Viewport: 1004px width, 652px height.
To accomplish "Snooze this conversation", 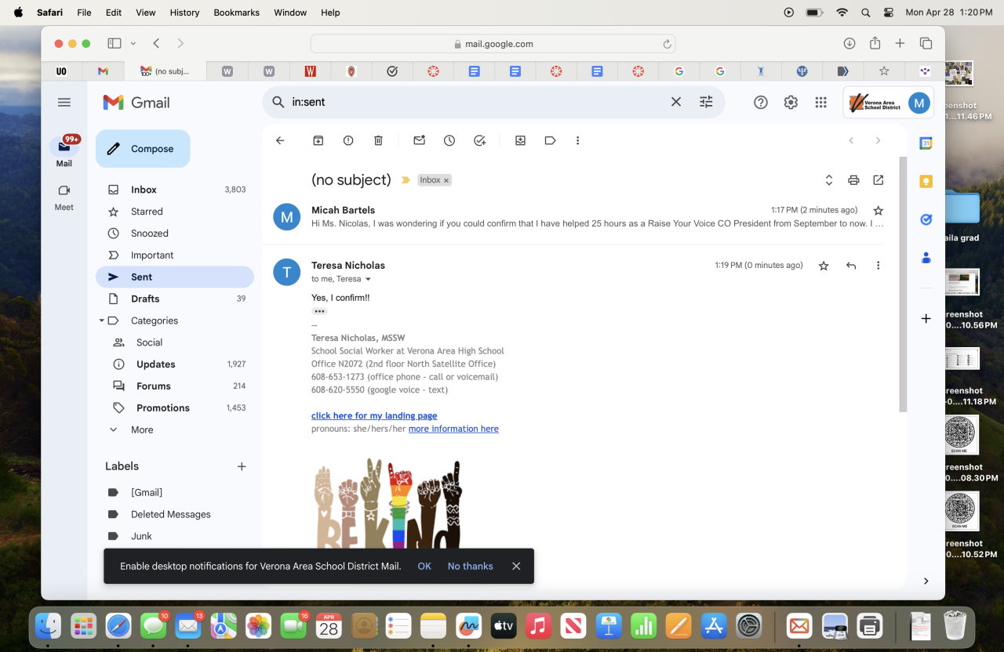I will tap(449, 141).
